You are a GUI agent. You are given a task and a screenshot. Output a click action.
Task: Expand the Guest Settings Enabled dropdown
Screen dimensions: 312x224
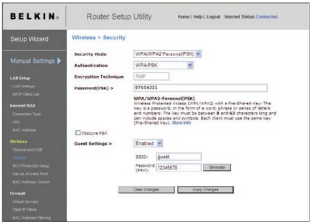148,143
